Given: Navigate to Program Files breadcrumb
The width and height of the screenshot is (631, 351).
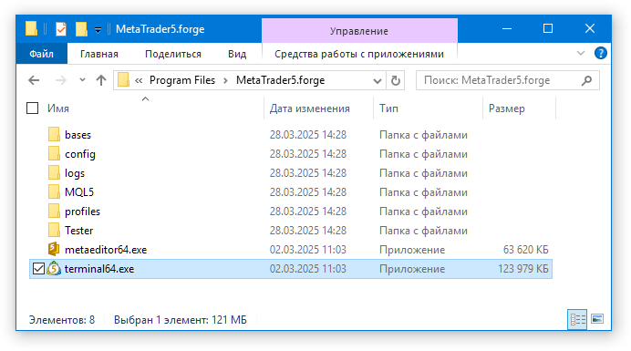Looking at the screenshot, I should [182, 80].
